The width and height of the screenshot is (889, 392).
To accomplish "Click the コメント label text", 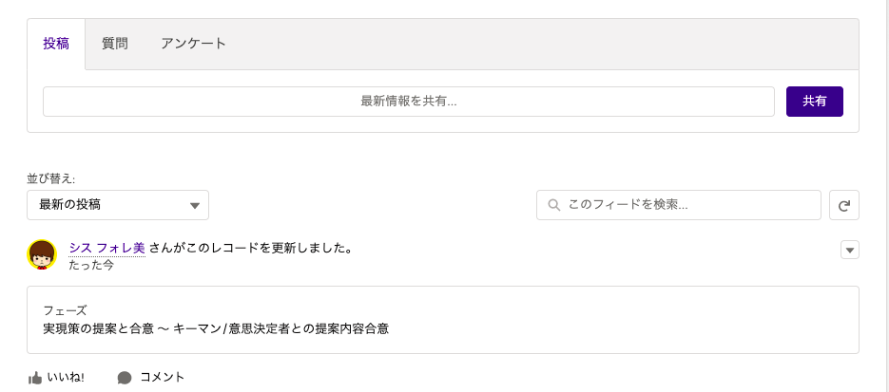I will (x=163, y=378).
